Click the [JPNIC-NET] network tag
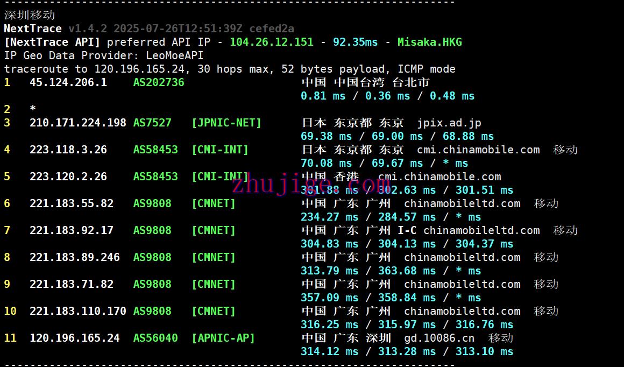 coord(226,123)
